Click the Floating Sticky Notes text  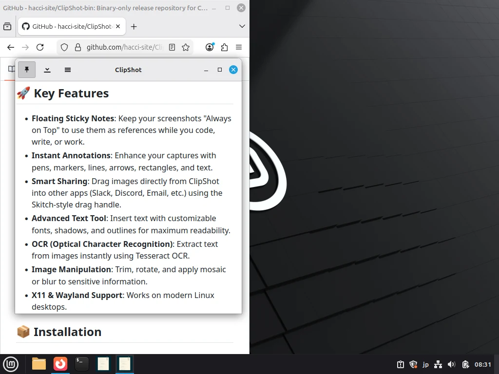point(73,118)
